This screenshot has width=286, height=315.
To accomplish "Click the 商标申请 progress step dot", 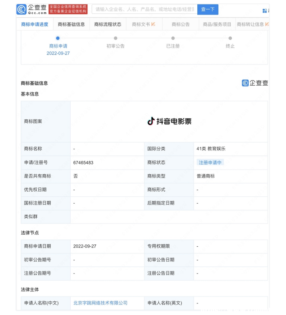I will [58, 38].
